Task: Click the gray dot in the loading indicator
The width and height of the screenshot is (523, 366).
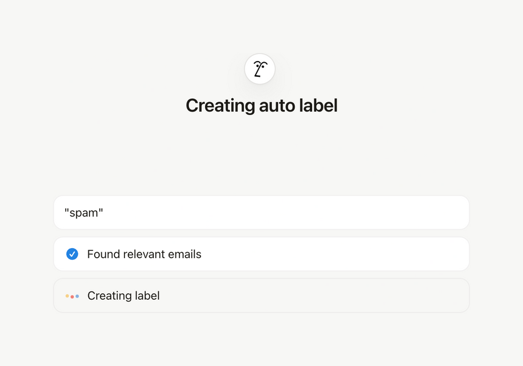Action: click(x=72, y=296)
